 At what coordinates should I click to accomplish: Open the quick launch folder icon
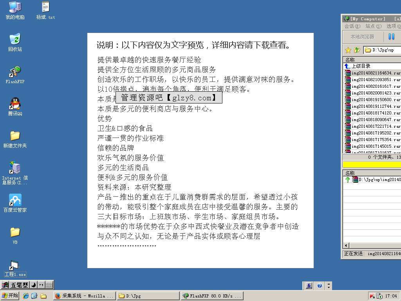43,296
